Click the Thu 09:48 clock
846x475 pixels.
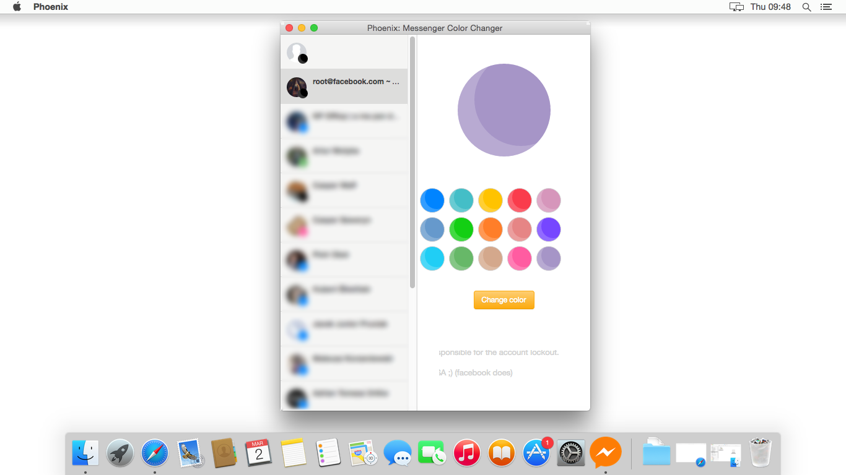[x=770, y=7]
